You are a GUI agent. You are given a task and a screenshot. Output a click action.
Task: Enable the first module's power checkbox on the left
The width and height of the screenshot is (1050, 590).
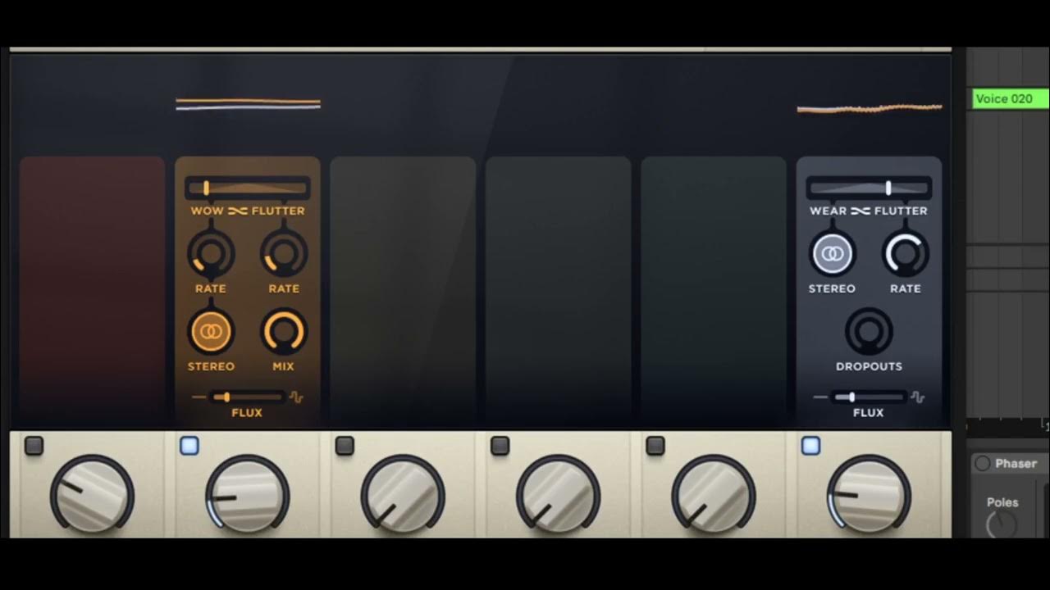34,446
